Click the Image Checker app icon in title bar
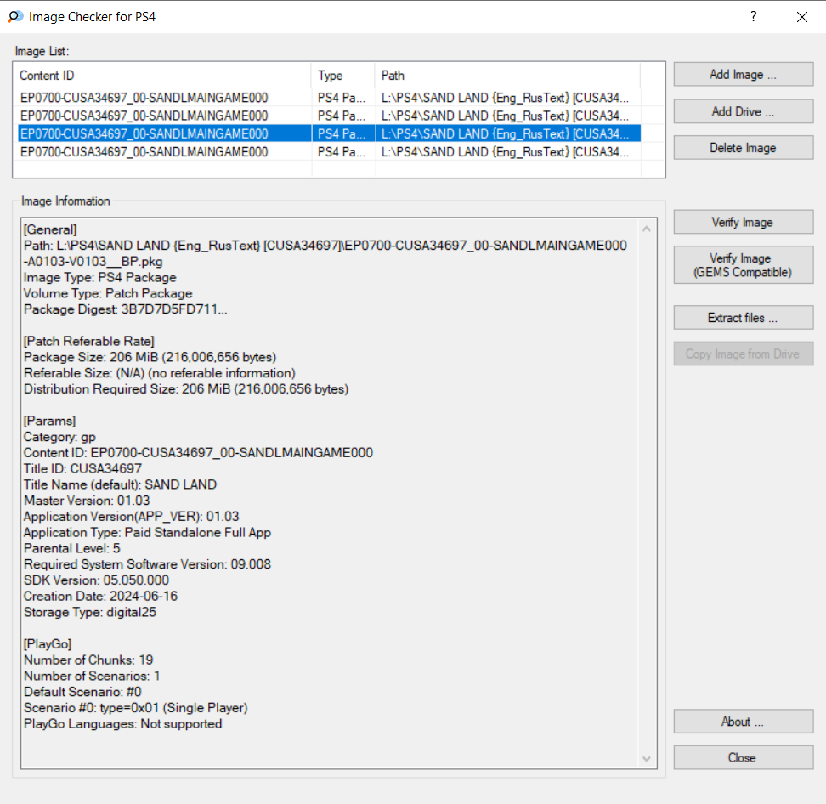 point(14,16)
